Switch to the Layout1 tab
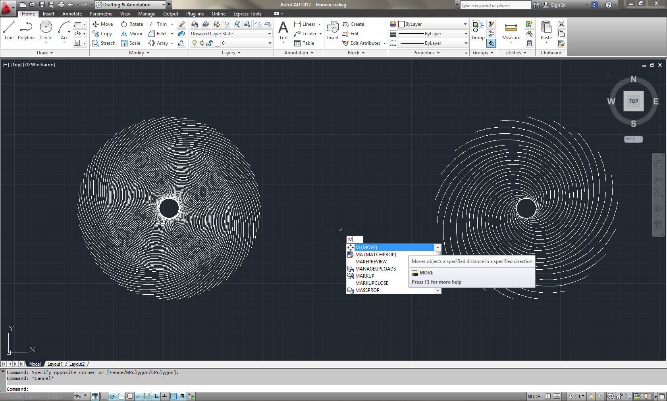Screen dimensions: 667x401 55,364
